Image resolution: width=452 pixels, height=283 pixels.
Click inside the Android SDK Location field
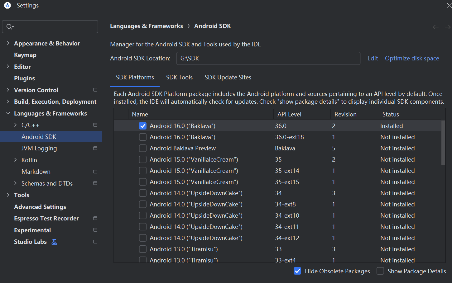tap(268, 58)
